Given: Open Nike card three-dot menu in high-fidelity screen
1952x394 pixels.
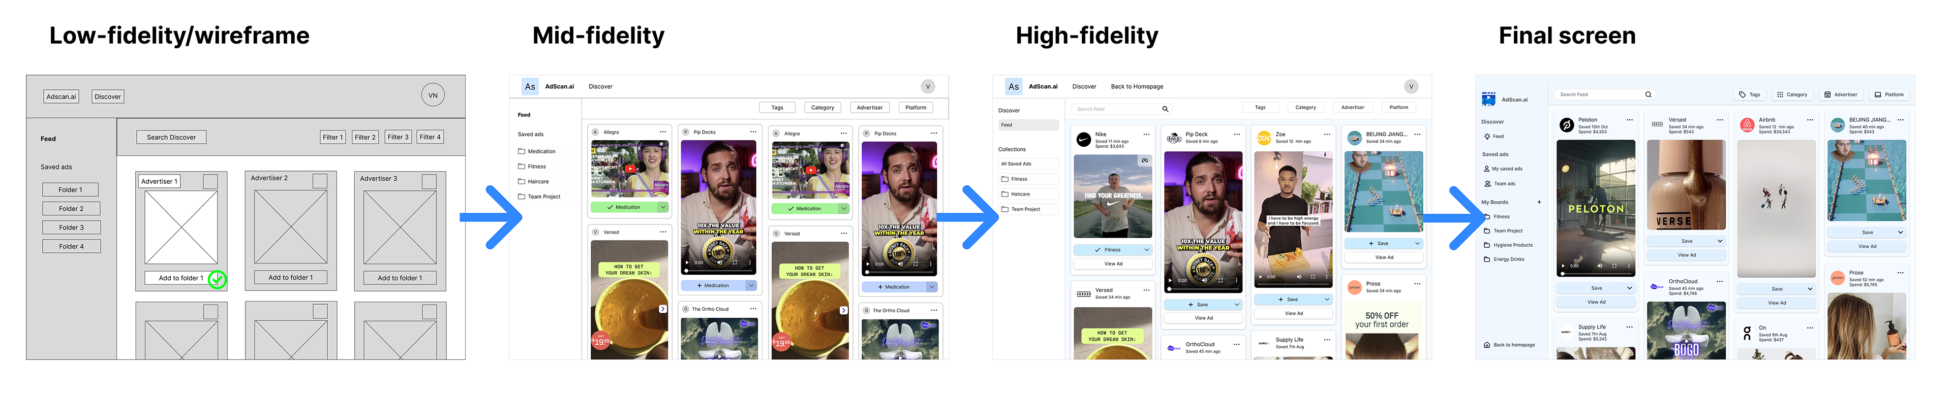Looking at the screenshot, I should pos(1146,135).
